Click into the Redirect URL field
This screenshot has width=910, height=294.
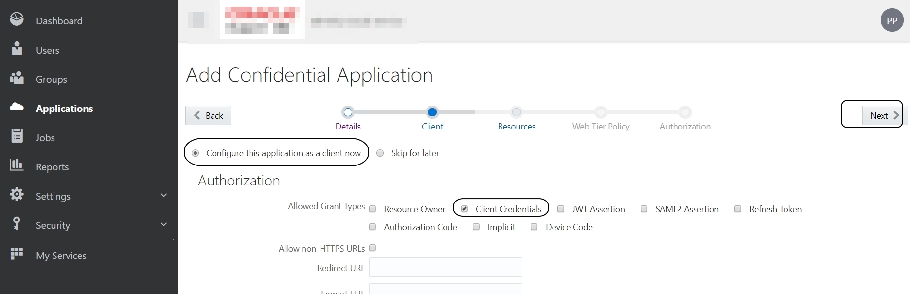[x=445, y=267]
